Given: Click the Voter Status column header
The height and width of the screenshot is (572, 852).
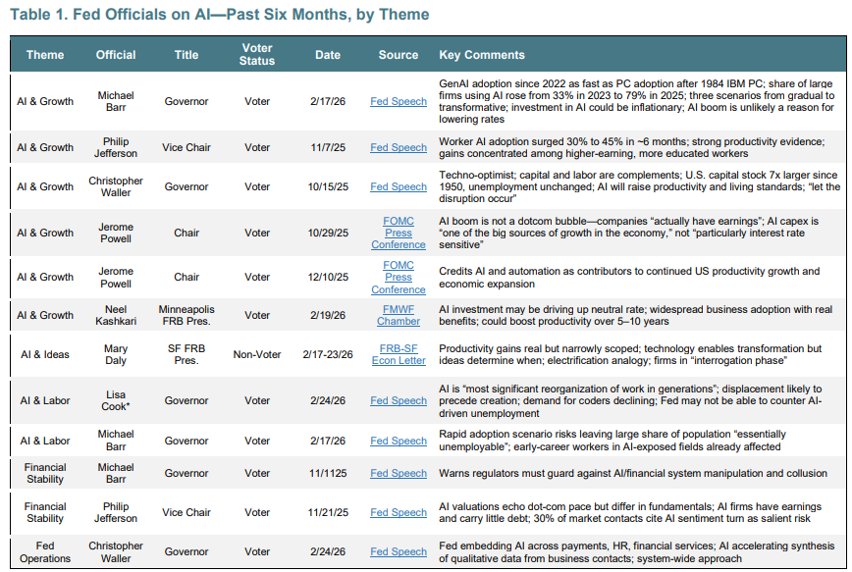Looking at the screenshot, I should click(x=257, y=54).
